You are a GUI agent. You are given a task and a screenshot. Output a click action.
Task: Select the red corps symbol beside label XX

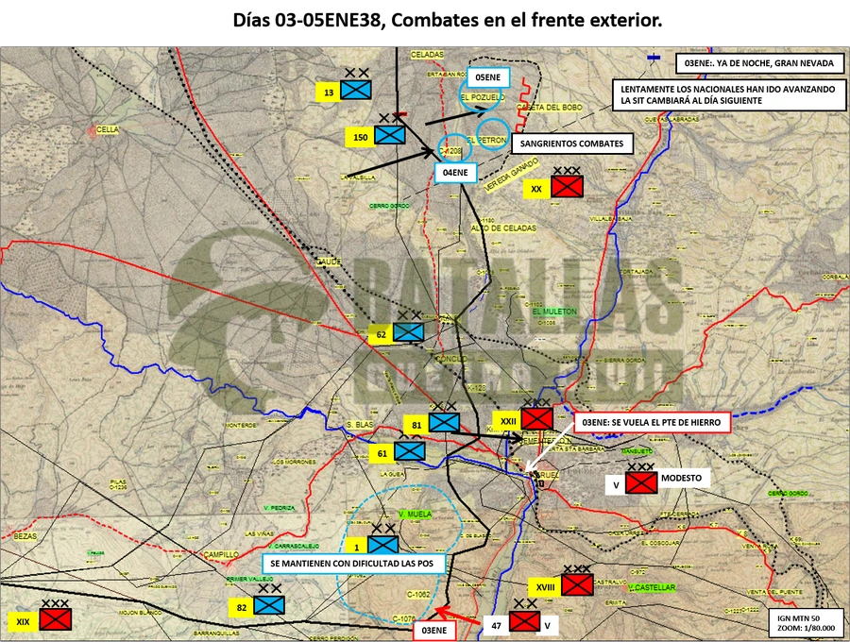click(x=567, y=186)
